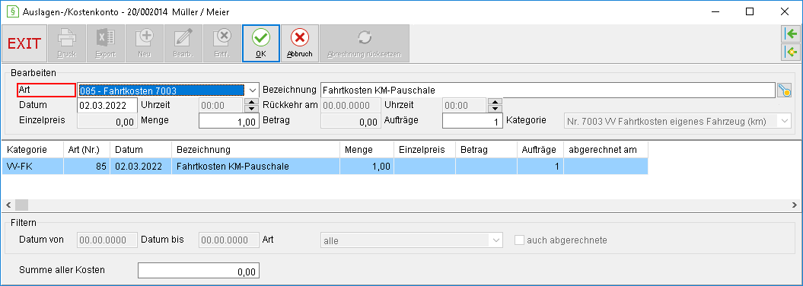Click the Art (Nr.) column header

pyautogui.click(x=87, y=150)
